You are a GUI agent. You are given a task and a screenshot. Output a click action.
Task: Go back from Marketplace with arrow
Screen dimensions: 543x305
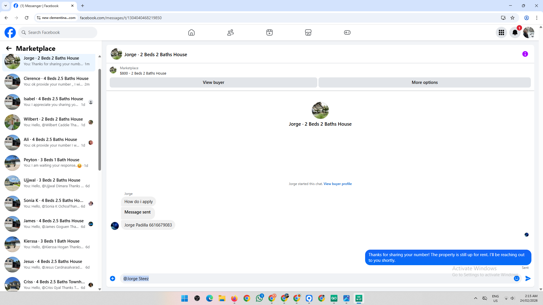pyautogui.click(x=9, y=49)
